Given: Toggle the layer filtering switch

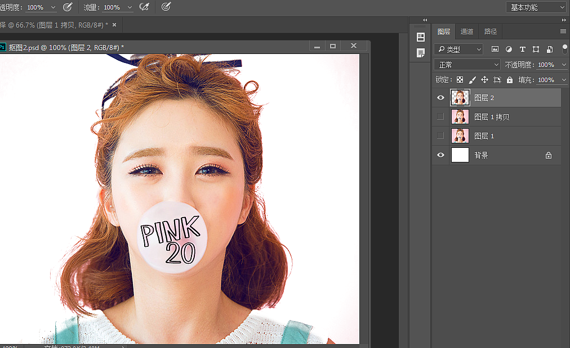Looking at the screenshot, I should point(564,49).
